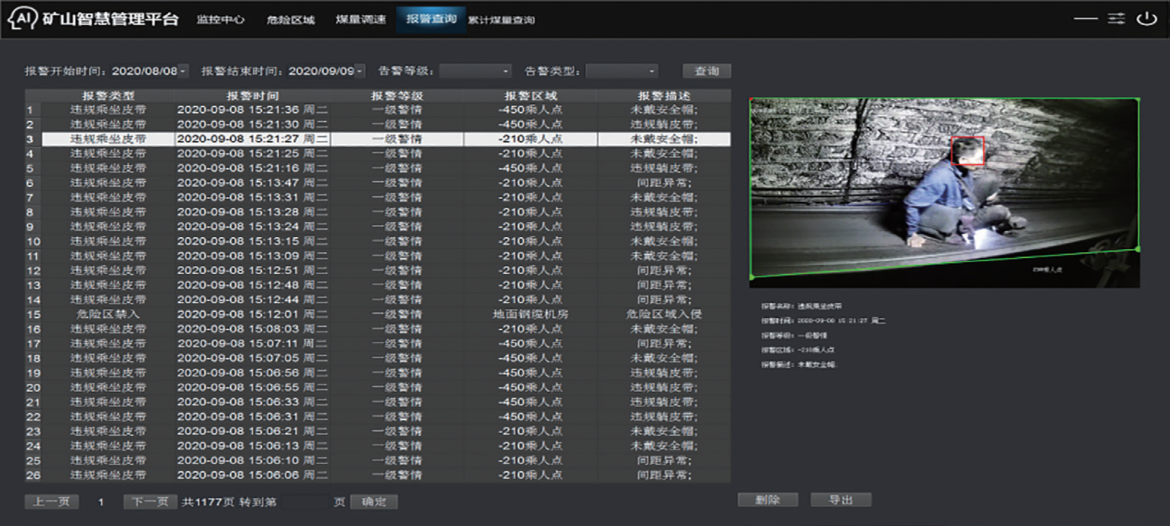Open the alarm start time date dropdown
This screenshot has height=526, width=1170.
coord(184,71)
